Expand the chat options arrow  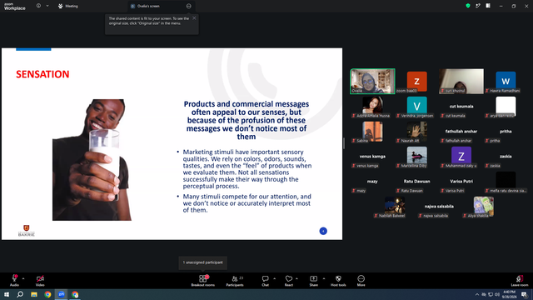pos(274,278)
